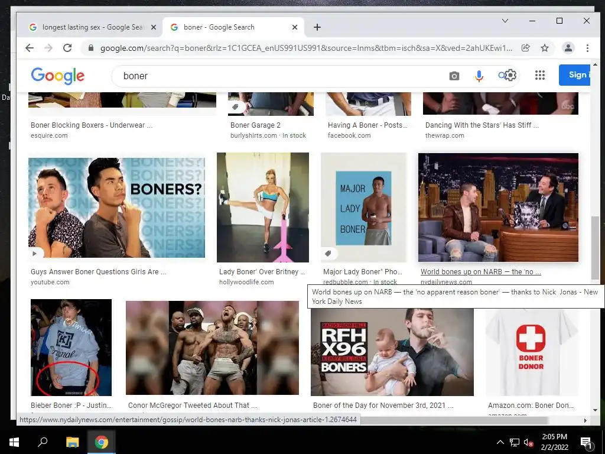Click 'Conor McGregor Tweeted About That' title
Screen dimensions: 605x454
click(x=192, y=406)
